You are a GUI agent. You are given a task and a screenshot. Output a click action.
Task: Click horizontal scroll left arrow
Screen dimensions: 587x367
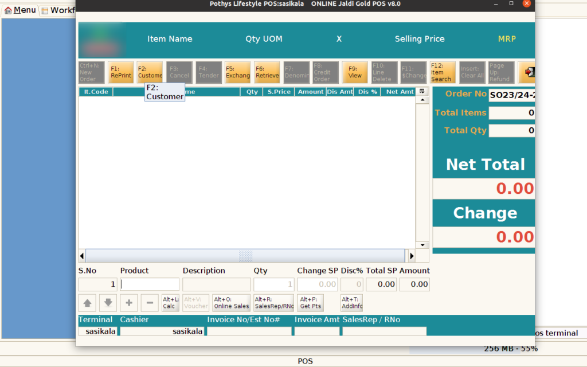click(x=82, y=256)
